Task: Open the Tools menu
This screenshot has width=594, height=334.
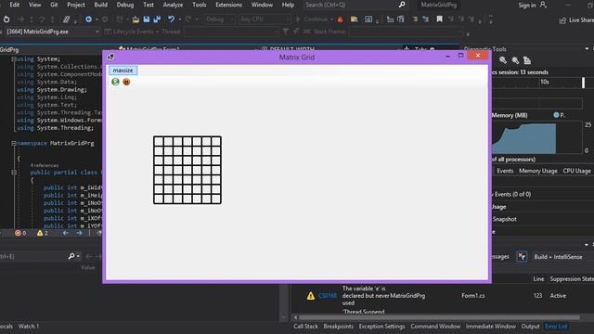Action: 200,5
